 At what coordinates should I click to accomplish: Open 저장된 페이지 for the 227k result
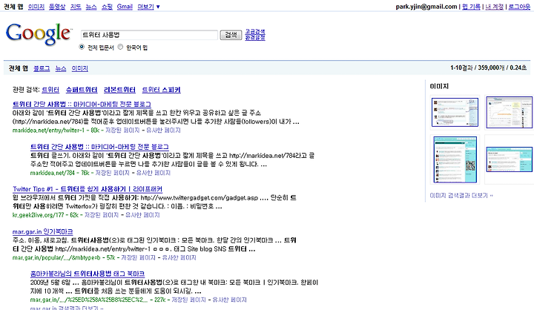point(188,300)
